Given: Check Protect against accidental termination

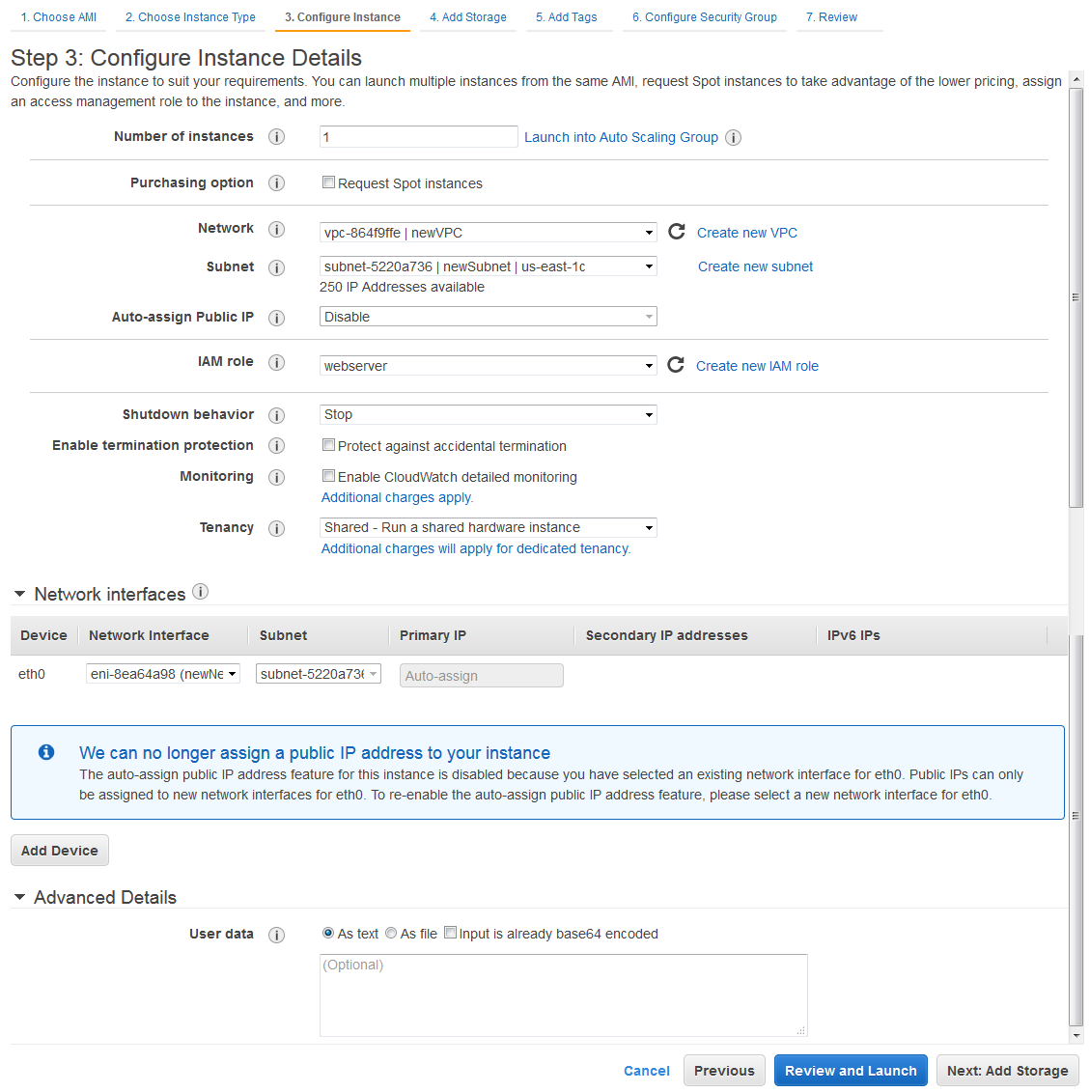Looking at the screenshot, I should [328, 445].
